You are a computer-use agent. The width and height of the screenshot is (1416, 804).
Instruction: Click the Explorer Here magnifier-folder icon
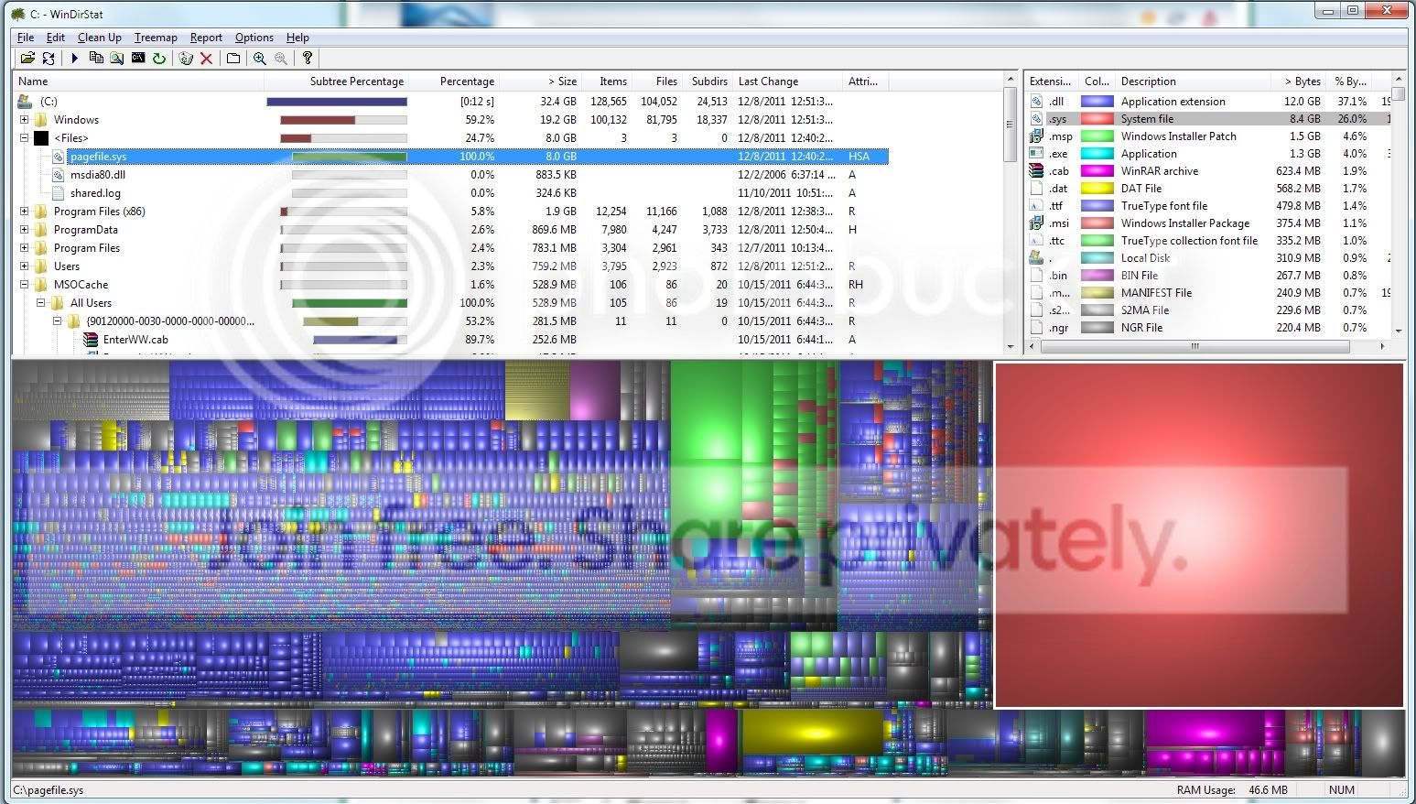[x=117, y=58]
